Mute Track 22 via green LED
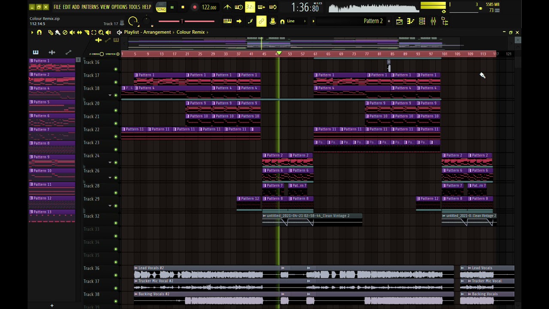549x309 pixels. (116, 136)
